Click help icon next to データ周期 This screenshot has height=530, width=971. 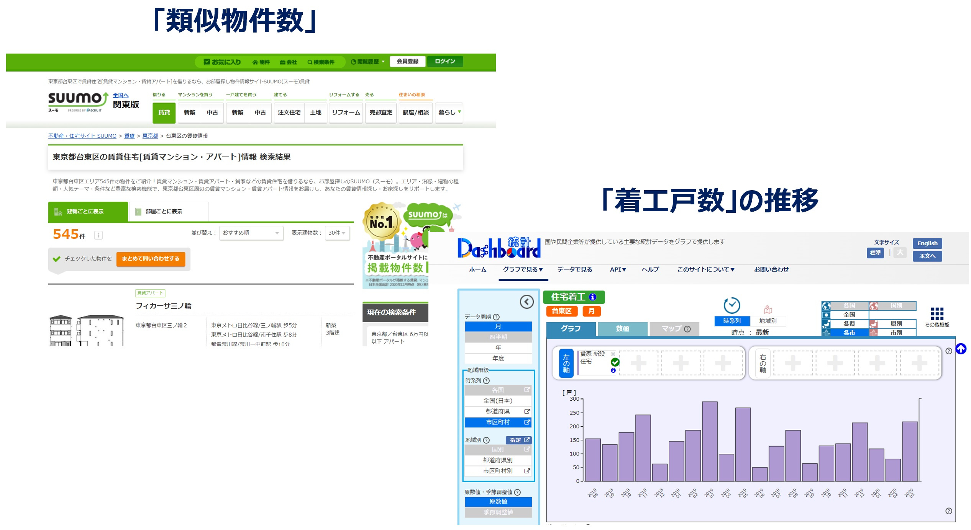(497, 317)
